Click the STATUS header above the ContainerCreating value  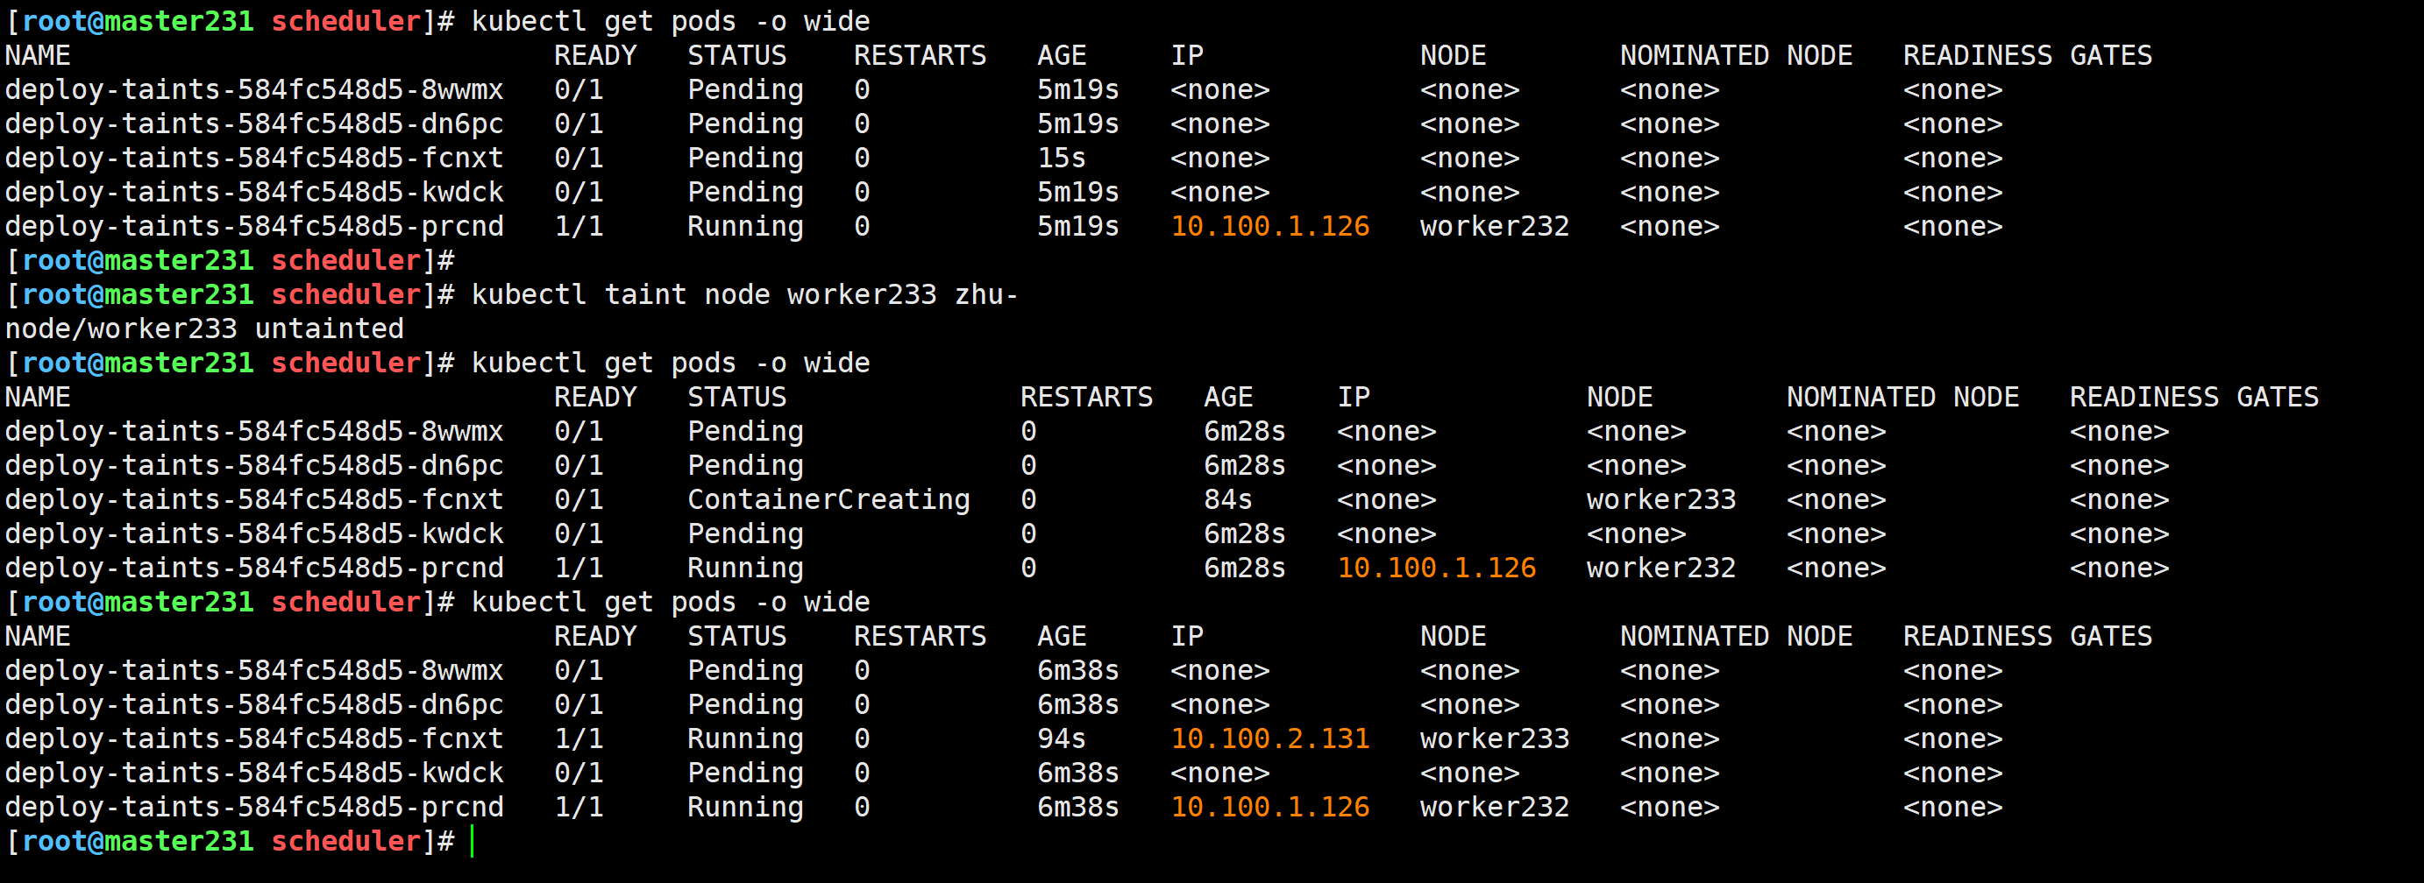[736, 397]
